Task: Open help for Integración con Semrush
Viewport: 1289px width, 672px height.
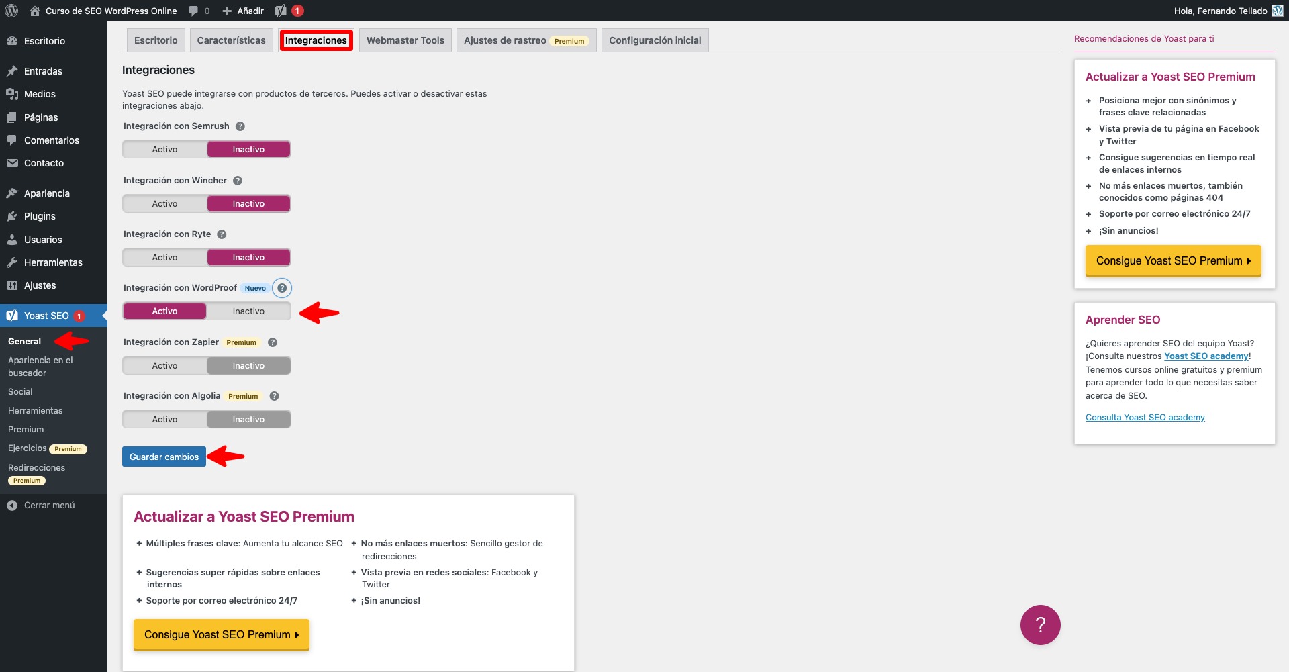Action: [240, 126]
